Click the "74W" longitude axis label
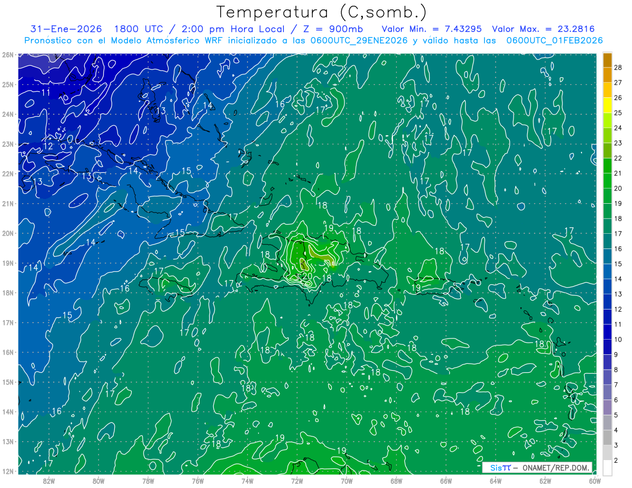 tap(247, 481)
